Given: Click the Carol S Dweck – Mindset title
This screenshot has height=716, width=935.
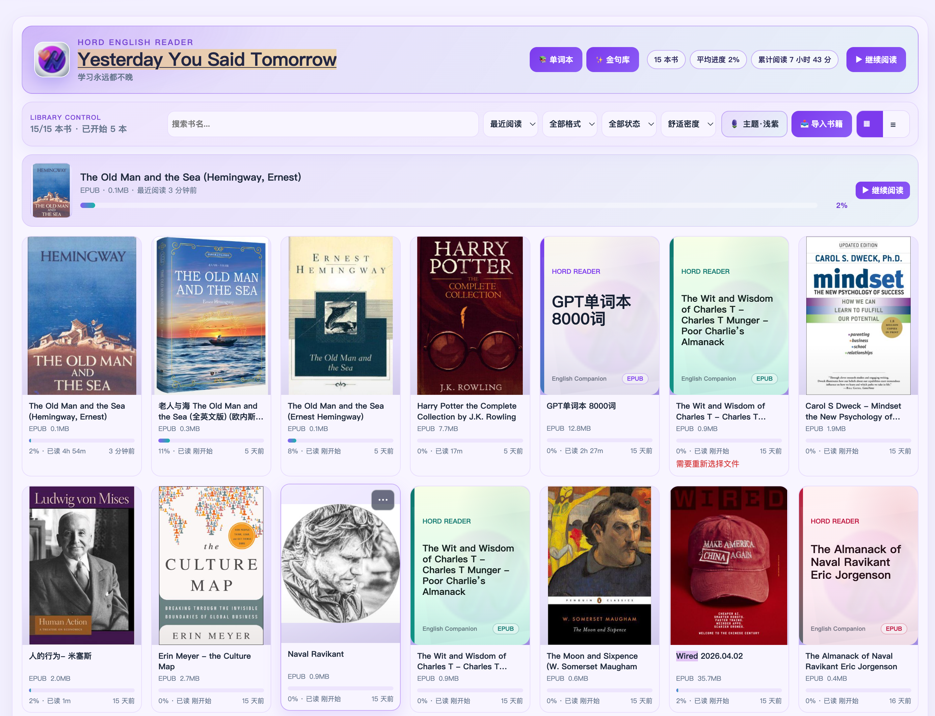Looking at the screenshot, I should click(x=853, y=411).
